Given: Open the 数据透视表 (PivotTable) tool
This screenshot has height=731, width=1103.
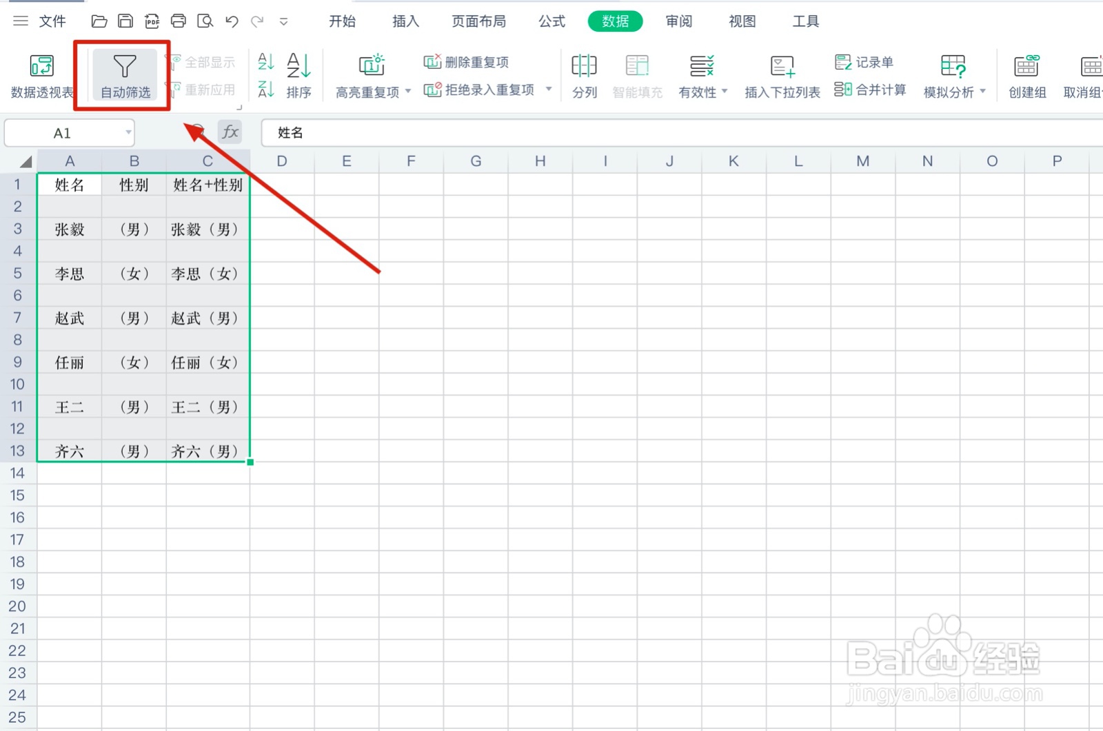Looking at the screenshot, I should [x=41, y=74].
